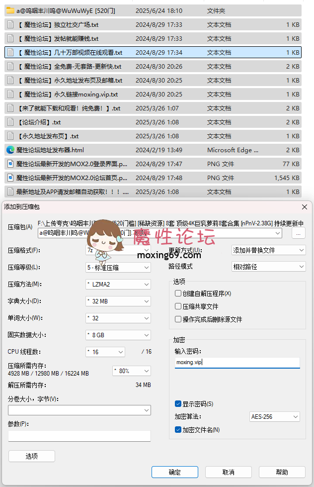
Task: Click the 参数 input field
Action: [79, 436]
